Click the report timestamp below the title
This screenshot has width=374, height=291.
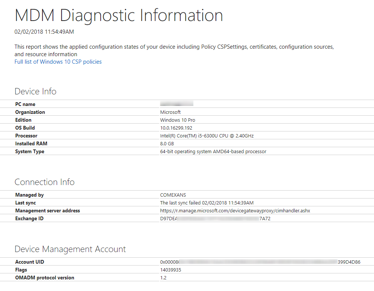[44, 32]
